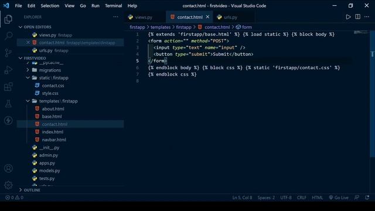The height and width of the screenshot is (211, 375).
Task: Open the Edit menu
Action: tap(31, 6)
